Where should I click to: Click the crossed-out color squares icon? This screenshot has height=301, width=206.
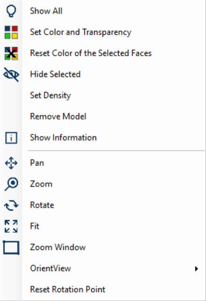[11, 53]
